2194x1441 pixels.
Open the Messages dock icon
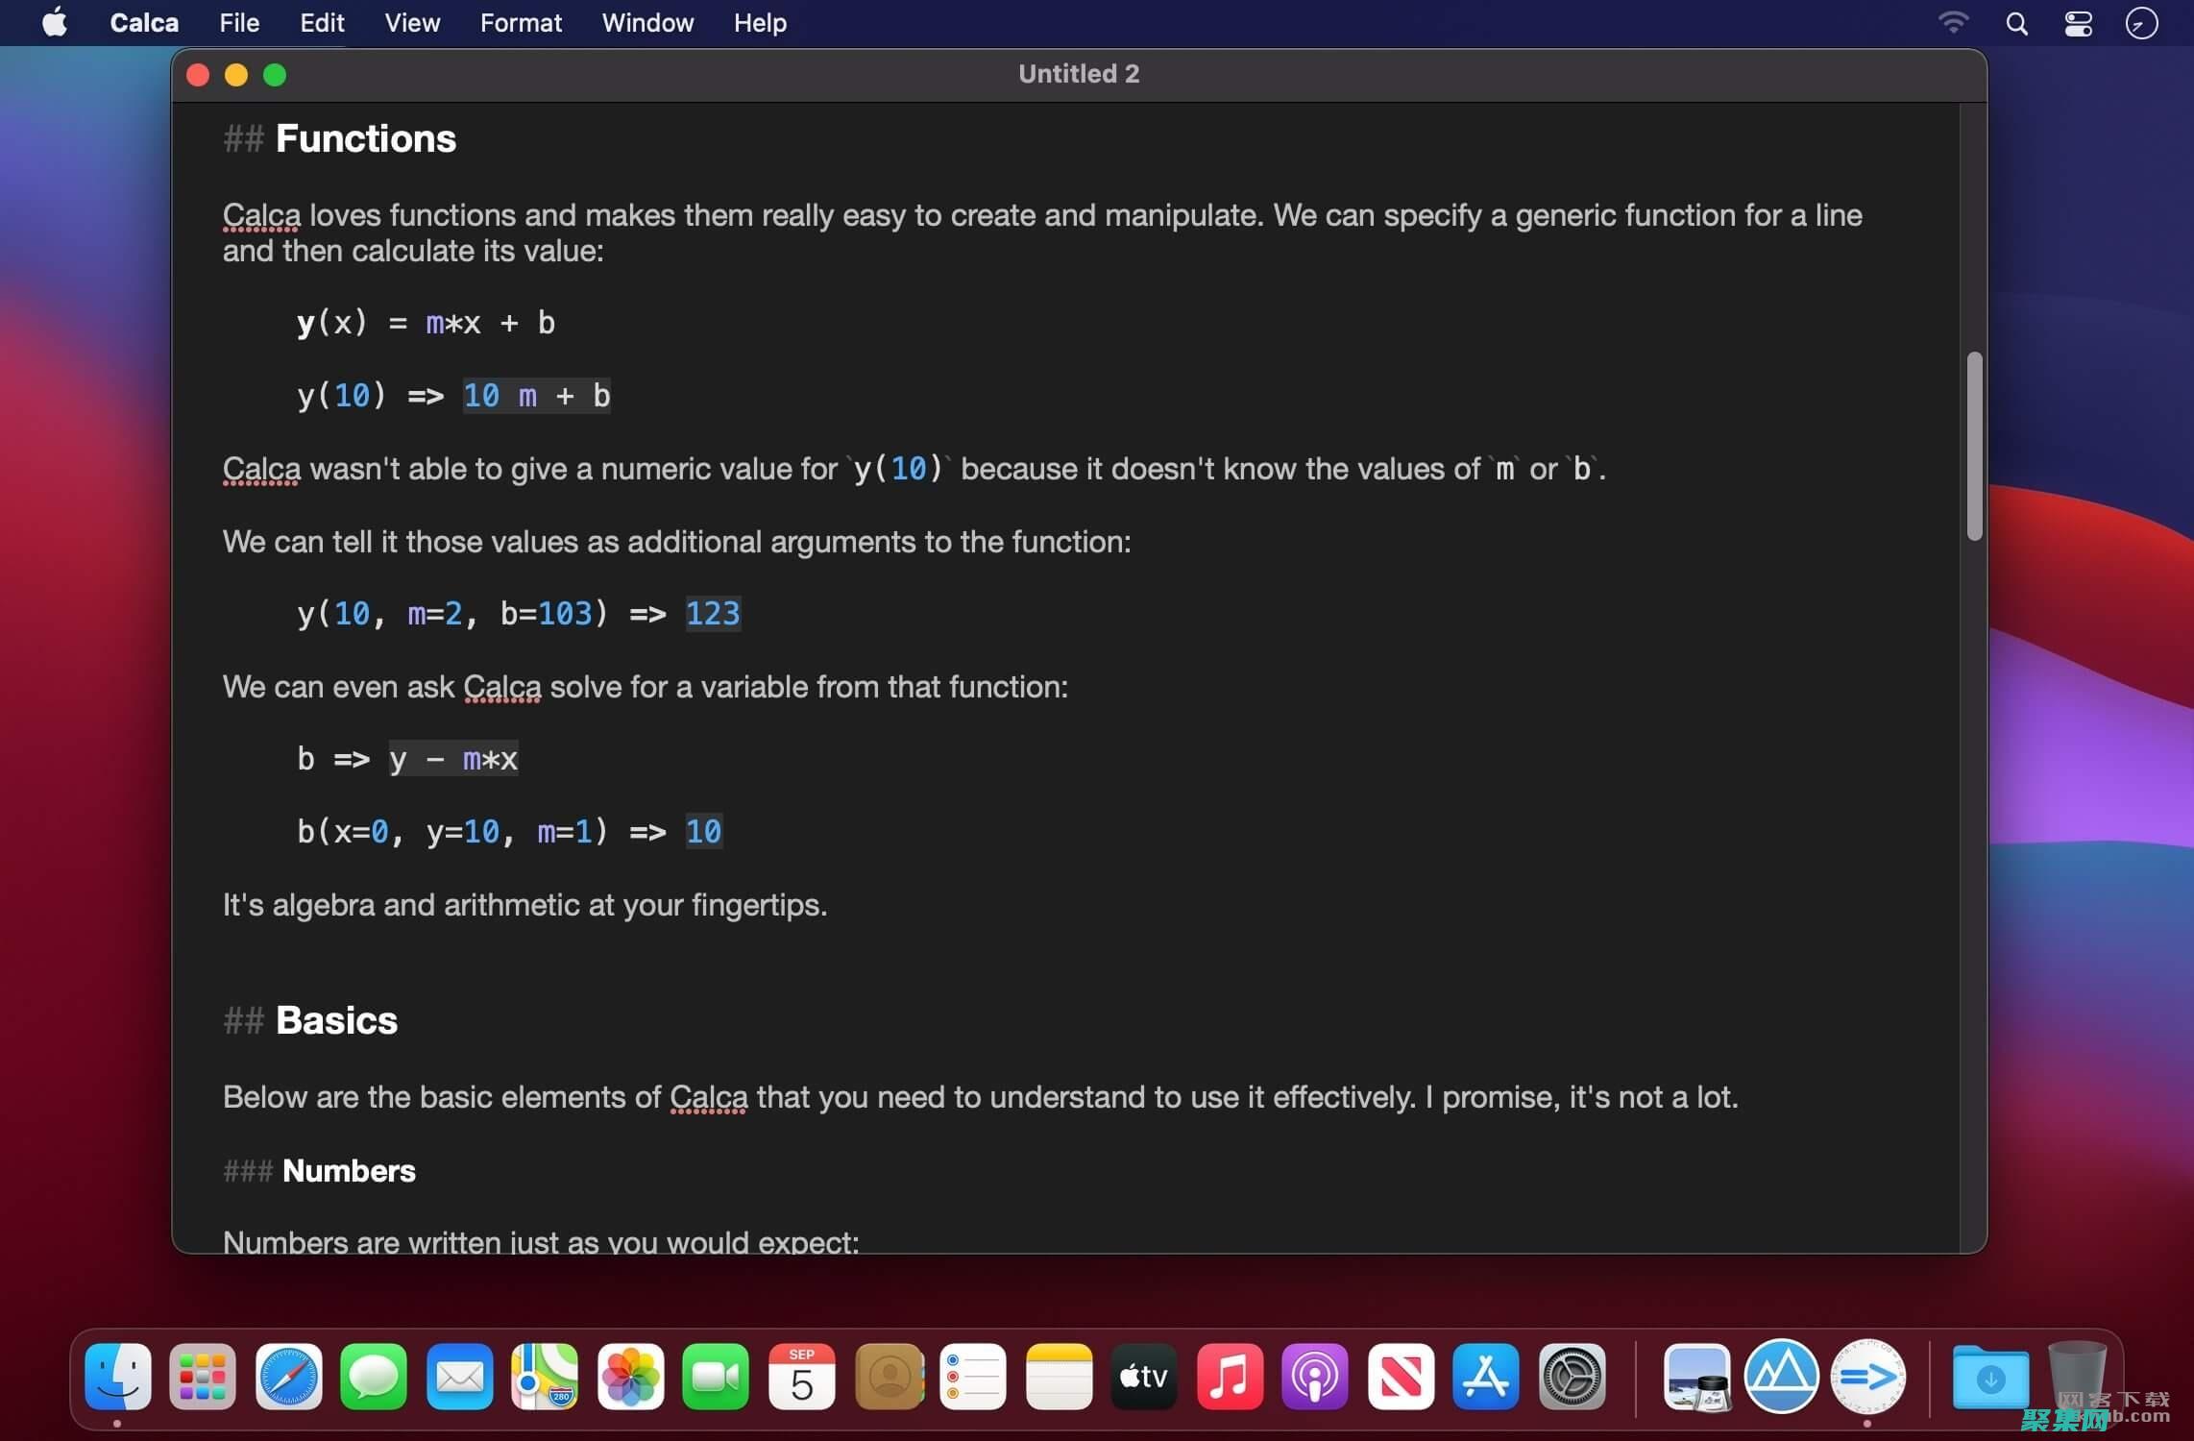pos(374,1377)
